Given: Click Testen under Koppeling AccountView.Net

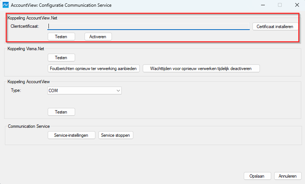Looking at the screenshot, I should [x=61, y=37].
